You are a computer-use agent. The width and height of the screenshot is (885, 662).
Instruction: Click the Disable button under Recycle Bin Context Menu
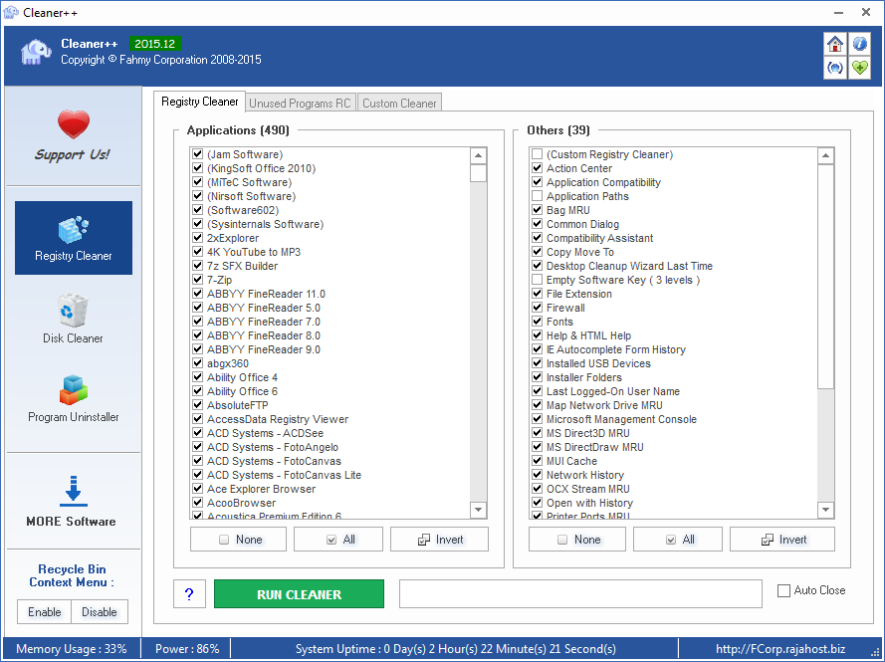tap(100, 612)
